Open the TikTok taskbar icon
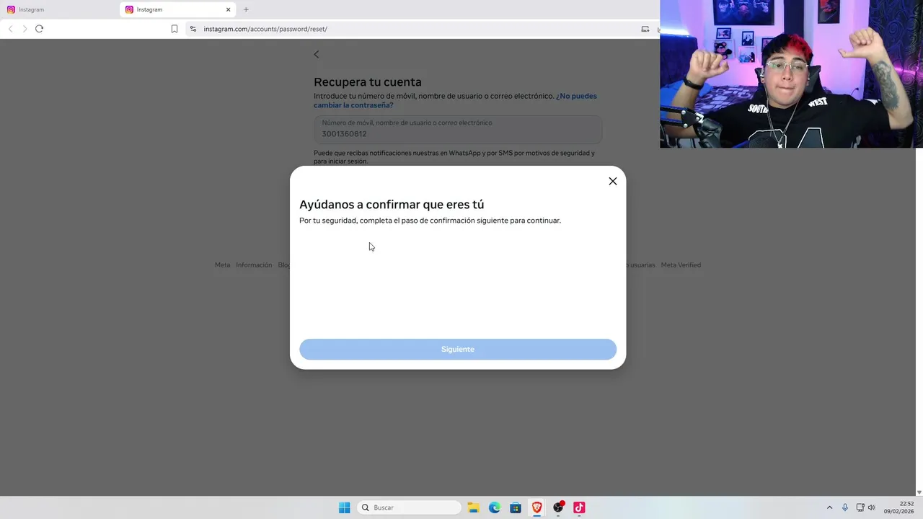Image resolution: width=923 pixels, height=519 pixels. click(579, 507)
